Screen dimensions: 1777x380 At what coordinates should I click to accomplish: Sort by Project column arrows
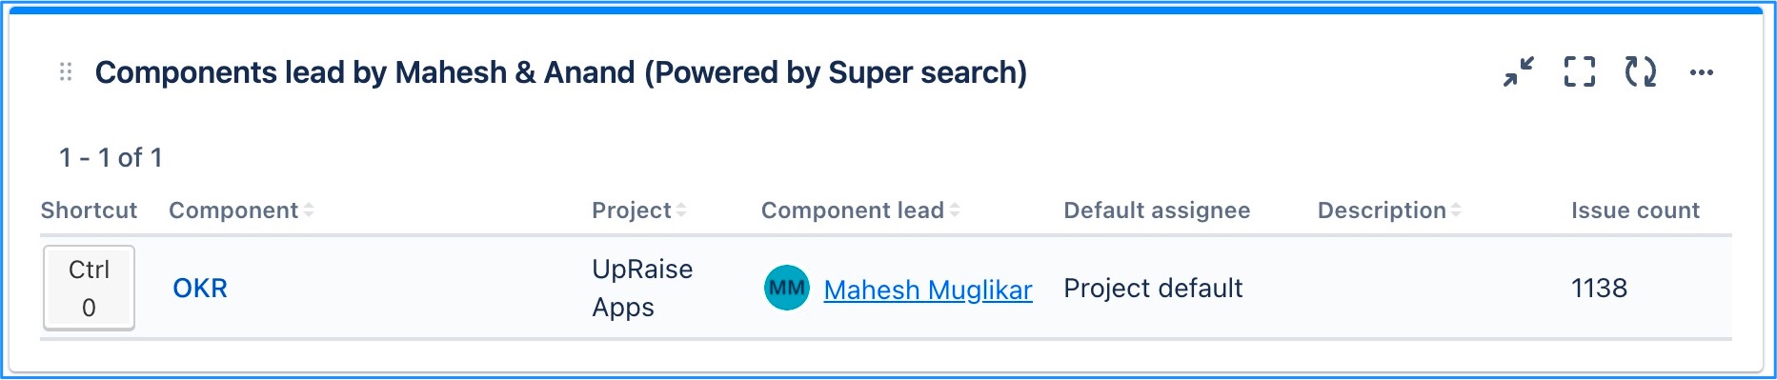pyautogui.click(x=680, y=210)
